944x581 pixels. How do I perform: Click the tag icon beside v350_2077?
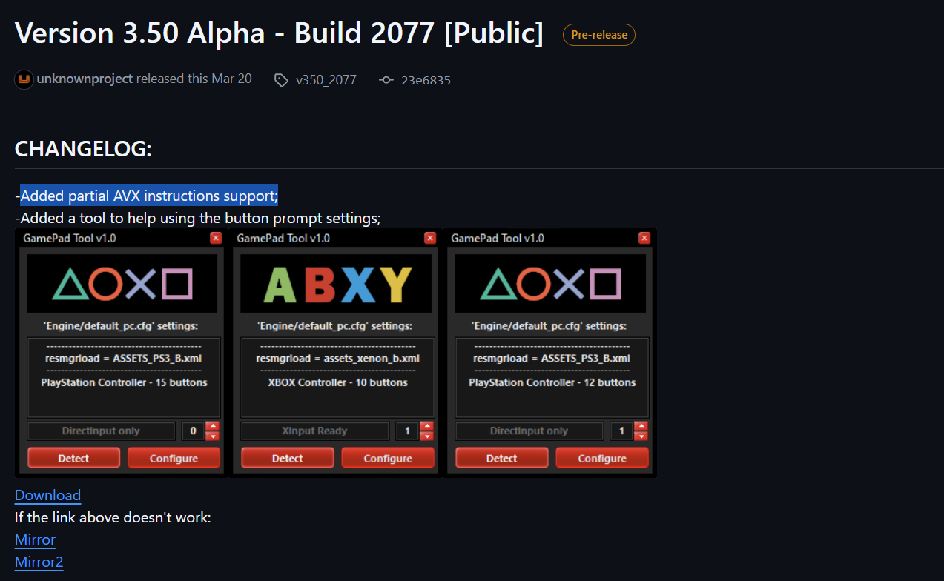[281, 80]
